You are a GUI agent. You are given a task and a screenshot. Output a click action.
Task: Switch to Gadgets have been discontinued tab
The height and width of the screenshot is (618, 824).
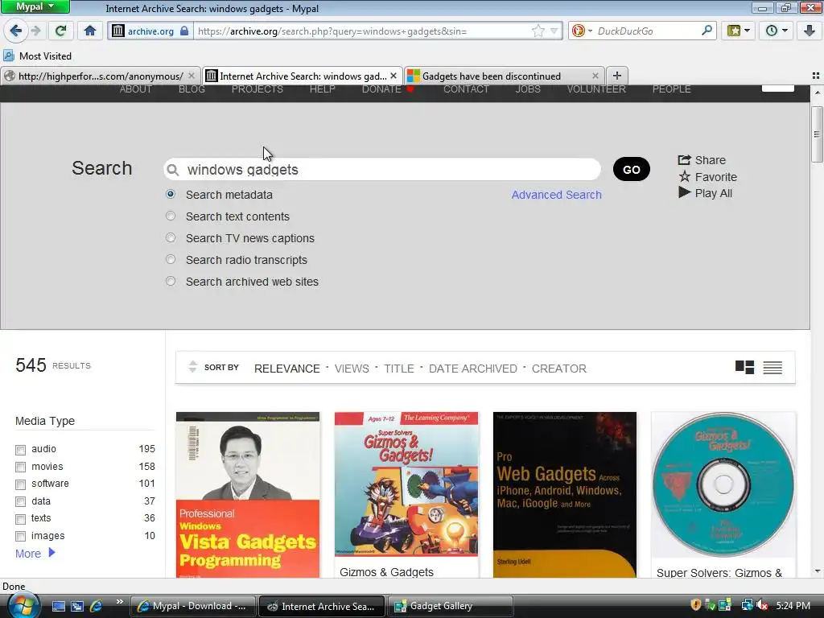[492, 76]
